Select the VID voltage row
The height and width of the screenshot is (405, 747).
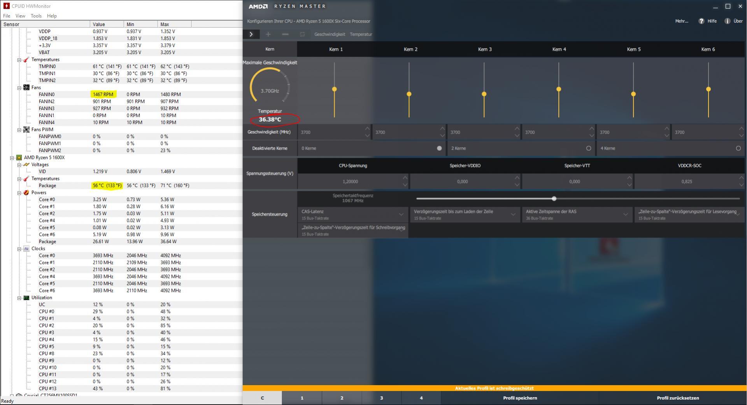pos(121,172)
